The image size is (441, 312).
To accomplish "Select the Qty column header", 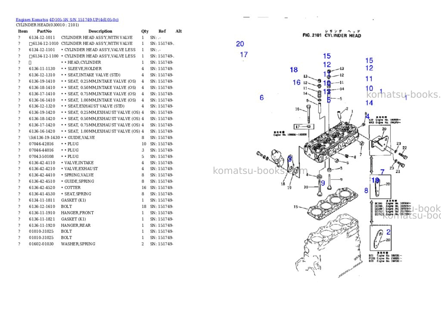I will click(145, 31).
